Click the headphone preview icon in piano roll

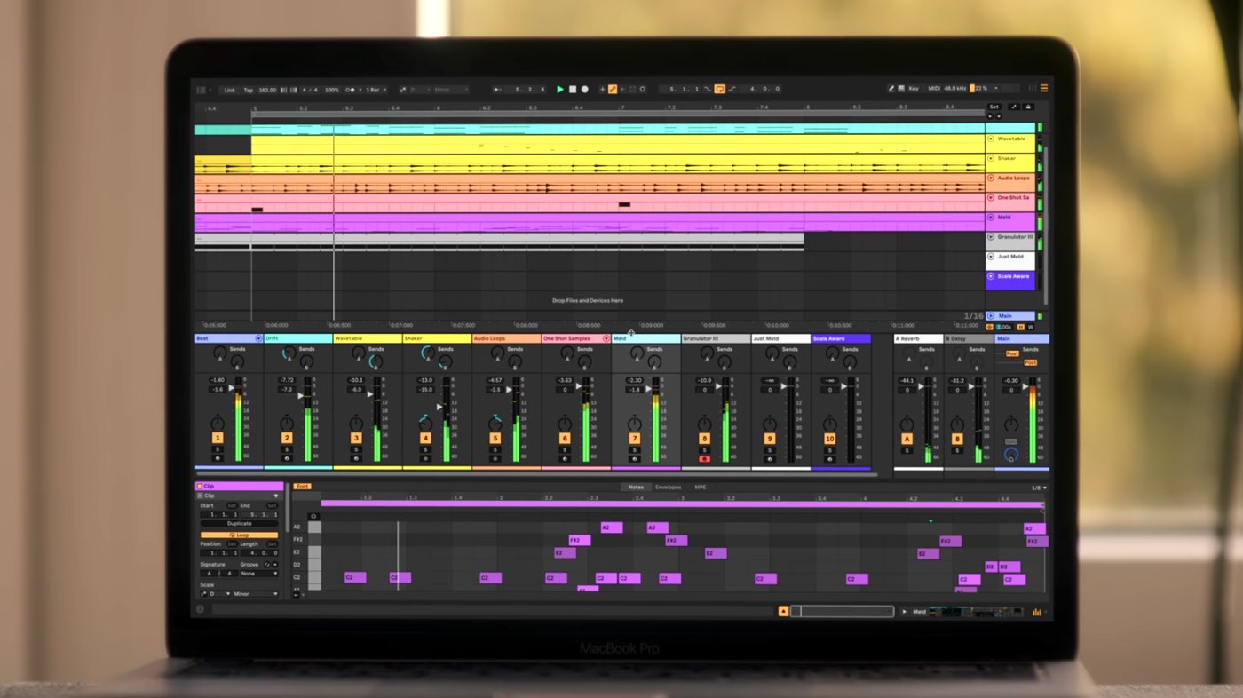click(x=313, y=516)
